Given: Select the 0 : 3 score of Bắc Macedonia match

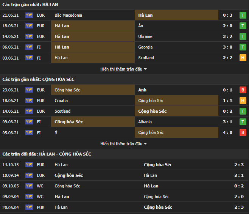Looking at the screenshot, I should click(227, 15).
